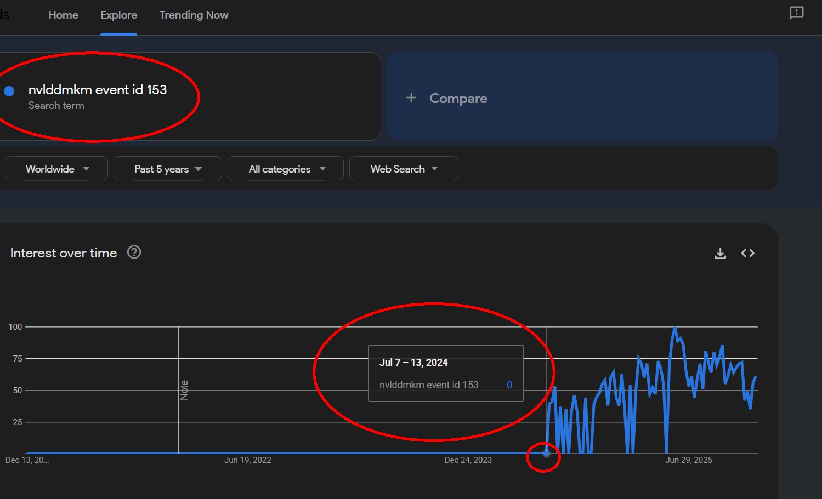Screen dimensions: 822x499
Task: Open the embed code icon
Action: pyautogui.click(x=748, y=253)
